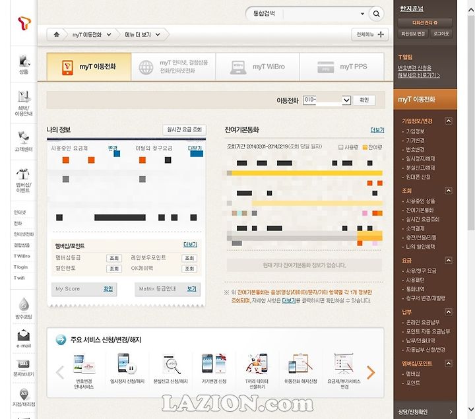Screen dimensions: 475x419
Task: Show previous services with left arrow
Action: pyautogui.click(x=60, y=372)
